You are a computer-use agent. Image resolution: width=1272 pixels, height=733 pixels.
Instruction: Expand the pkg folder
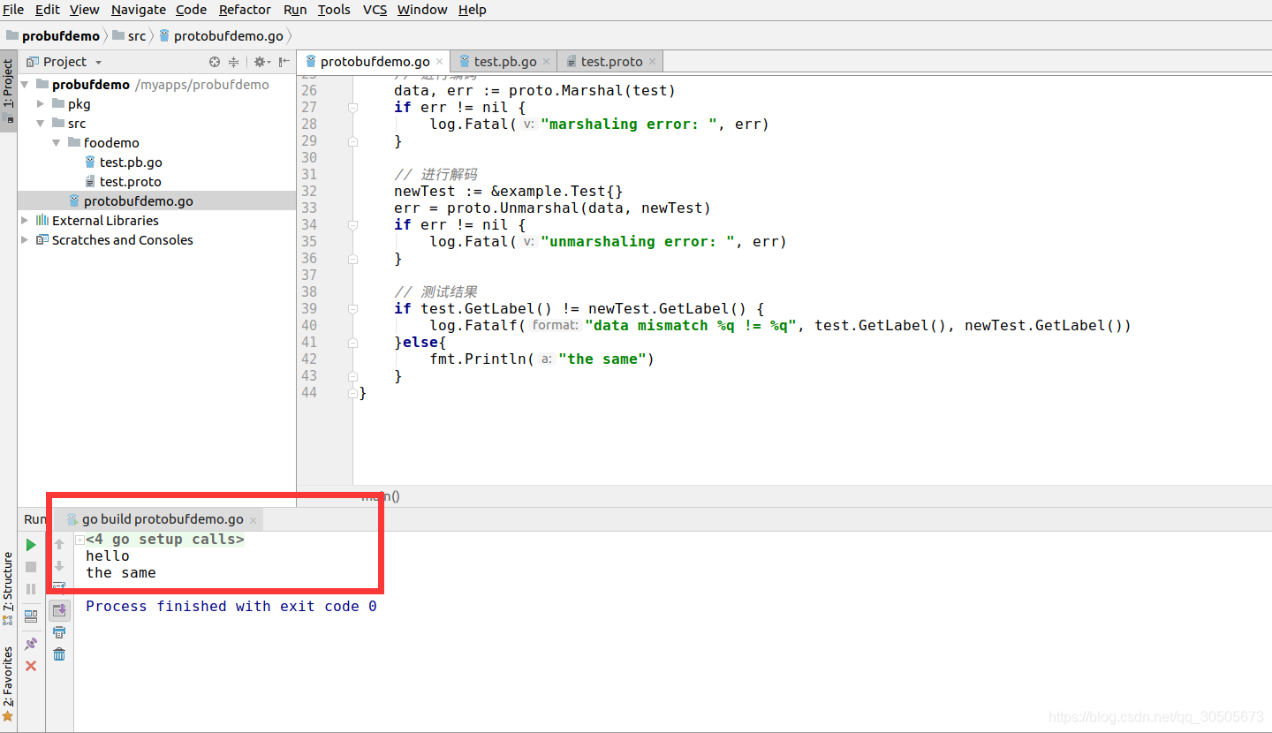(41, 104)
